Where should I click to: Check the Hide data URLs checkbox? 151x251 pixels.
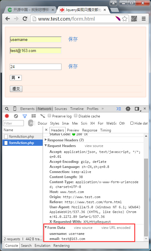click(x=132, y=123)
